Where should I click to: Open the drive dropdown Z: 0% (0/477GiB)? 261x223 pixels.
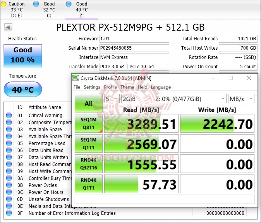coord(190,99)
